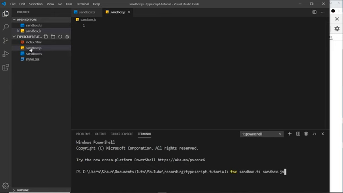Switch to the sandbox.ts editor tab
Image resolution: width=343 pixels, height=193 pixels.
(x=87, y=12)
